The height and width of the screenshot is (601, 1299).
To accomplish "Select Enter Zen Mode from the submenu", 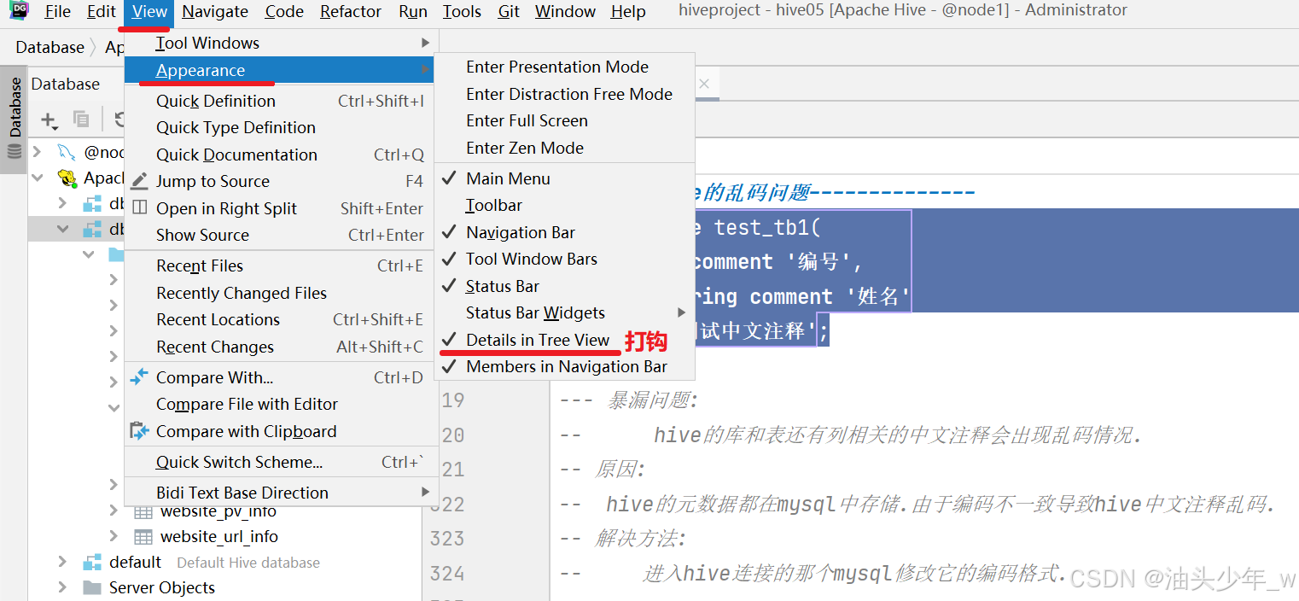I will tap(524, 147).
